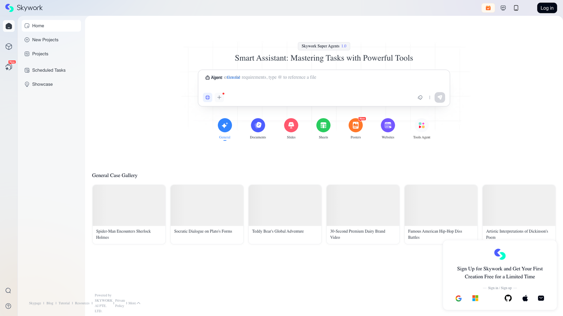Select the Documents agent icon
Image resolution: width=563 pixels, height=316 pixels.
pyautogui.click(x=258, y=125)
